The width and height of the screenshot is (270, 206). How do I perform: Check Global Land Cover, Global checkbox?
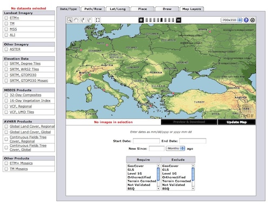click(6, 132)
